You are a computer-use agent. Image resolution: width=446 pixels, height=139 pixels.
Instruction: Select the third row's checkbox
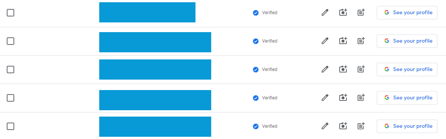pyautogui.click(x=10, y=69)
